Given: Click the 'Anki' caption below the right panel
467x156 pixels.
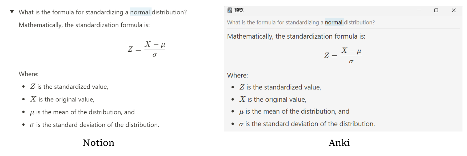Looking at the screenshot, I should (x=339, y=143).
